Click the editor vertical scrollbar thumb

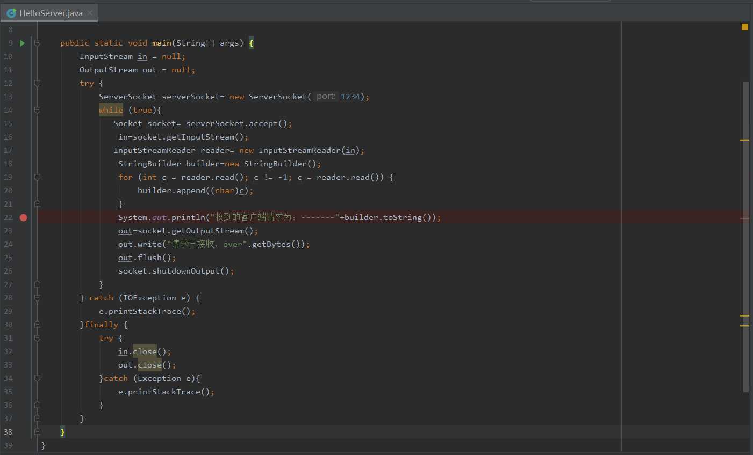click(745, 237)
